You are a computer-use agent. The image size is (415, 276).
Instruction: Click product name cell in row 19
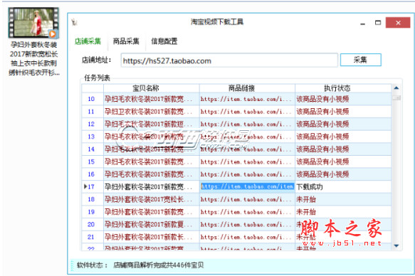[x=152, y=212]
